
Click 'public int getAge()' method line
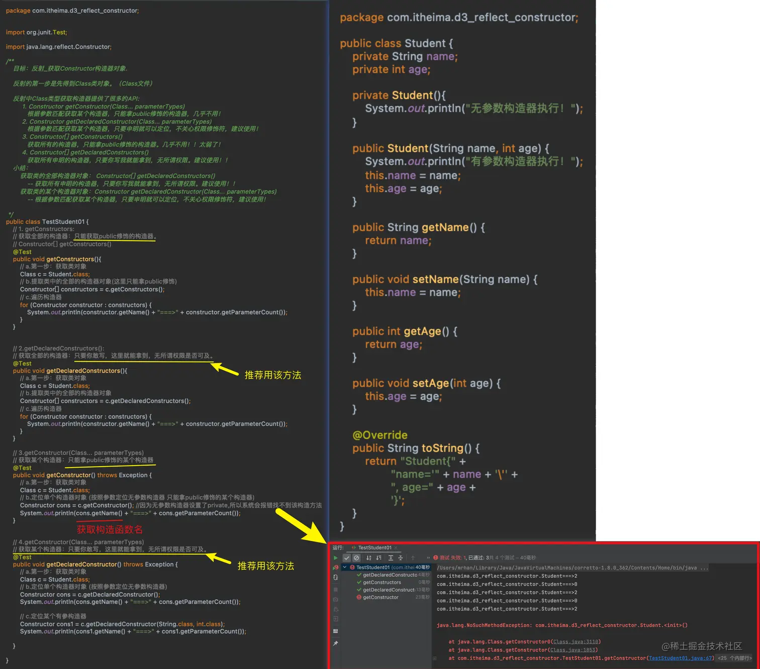(x=405, y=331)
